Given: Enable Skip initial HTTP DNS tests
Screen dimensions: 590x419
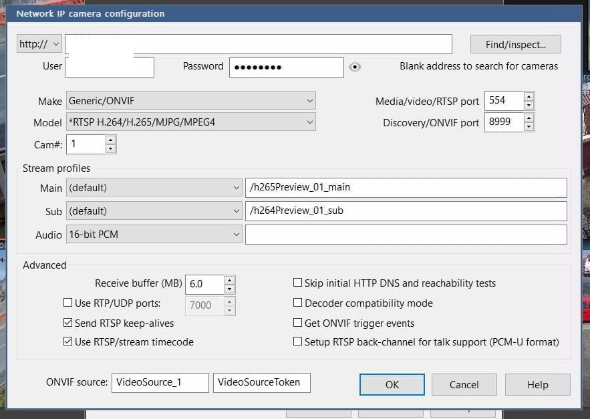Looking at the screenshot, I should (x=298, y=283).
